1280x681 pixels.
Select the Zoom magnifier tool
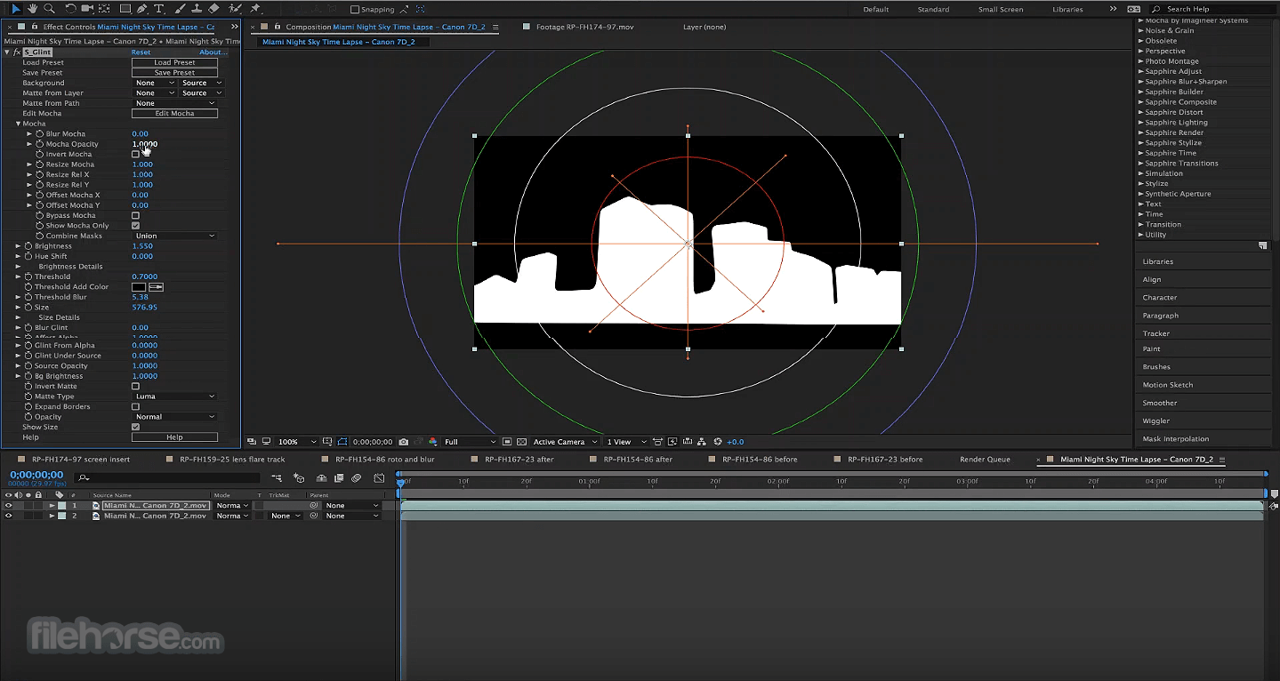point(49,9)
